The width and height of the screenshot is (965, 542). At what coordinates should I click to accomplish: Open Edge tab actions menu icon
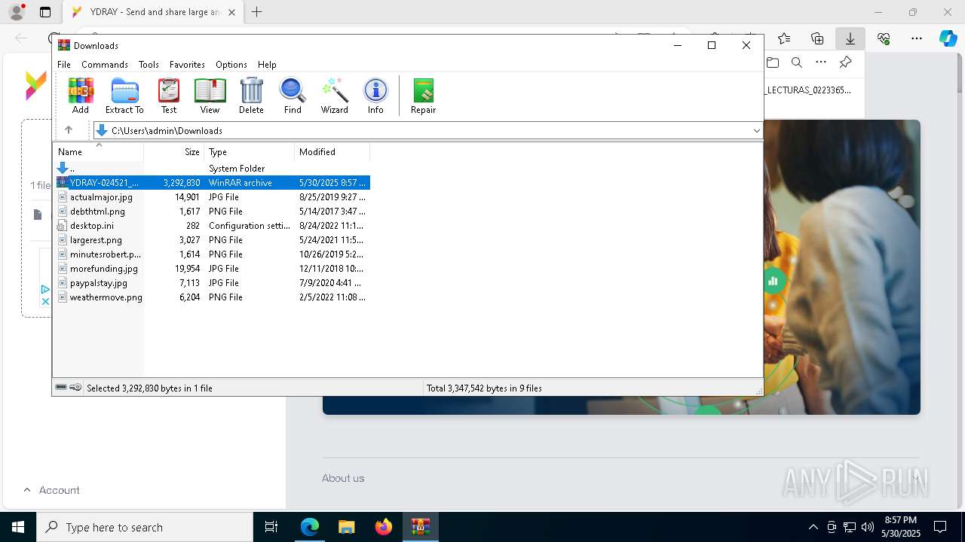(x=45, y=12)
